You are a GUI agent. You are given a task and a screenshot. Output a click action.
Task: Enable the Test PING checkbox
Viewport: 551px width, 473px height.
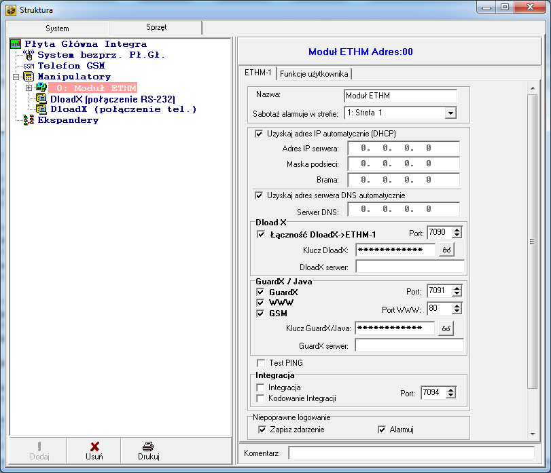tap(261, 363)
